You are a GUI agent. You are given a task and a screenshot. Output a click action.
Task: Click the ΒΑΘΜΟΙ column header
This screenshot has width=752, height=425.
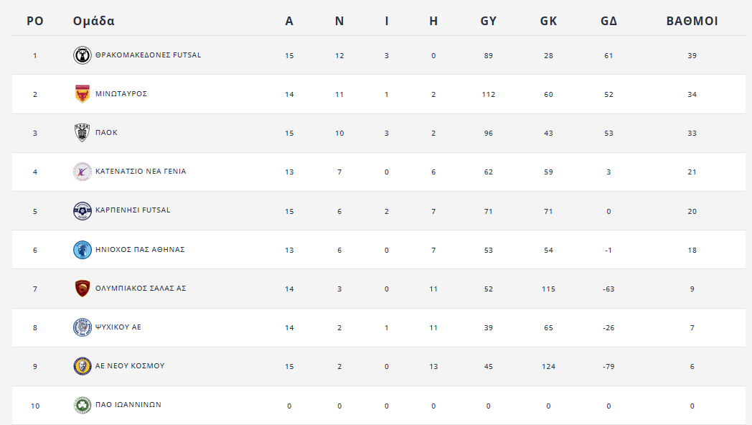[692, 21]
